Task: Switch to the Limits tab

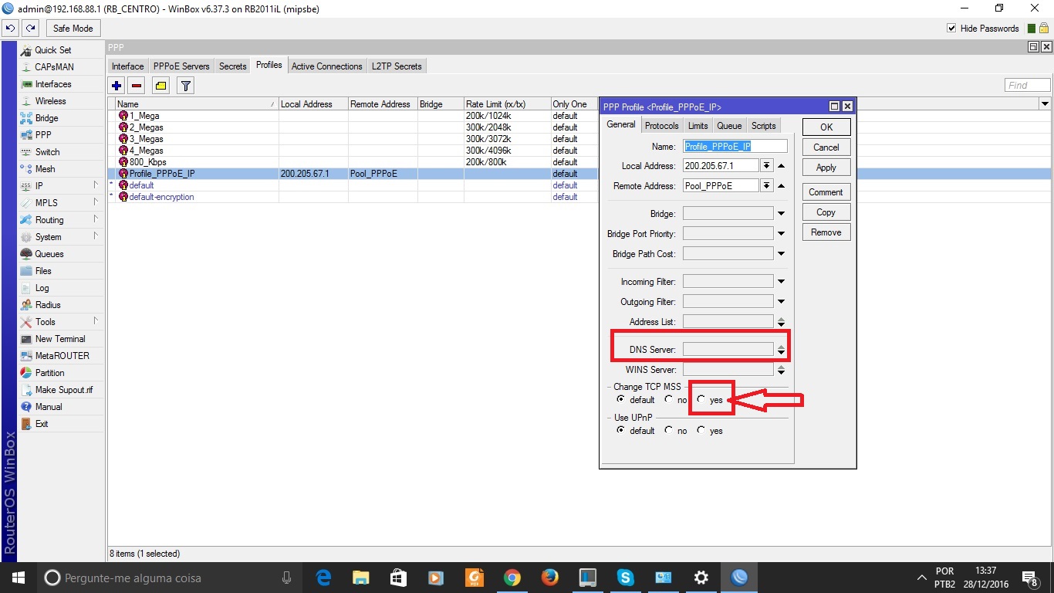Action: click(698, 126)
